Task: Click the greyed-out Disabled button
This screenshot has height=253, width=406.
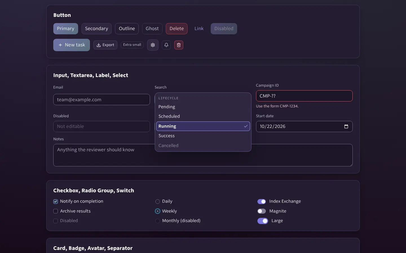Action: tap(224, 29)
